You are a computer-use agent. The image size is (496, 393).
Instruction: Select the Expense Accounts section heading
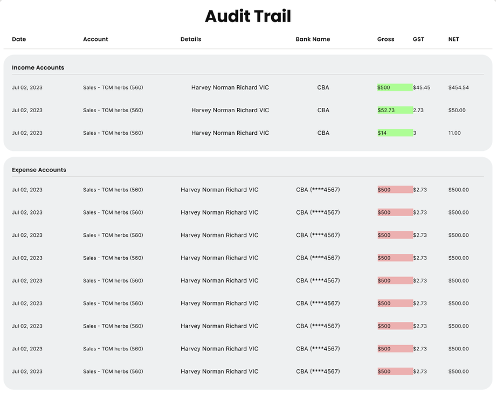click(x=39, y=170)
